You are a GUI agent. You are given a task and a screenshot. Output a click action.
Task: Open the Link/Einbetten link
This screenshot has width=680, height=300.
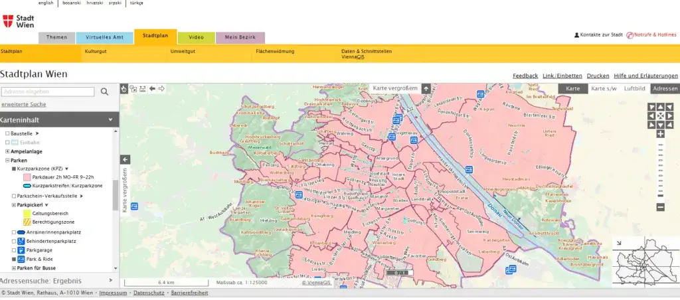(x=562, y=76)
